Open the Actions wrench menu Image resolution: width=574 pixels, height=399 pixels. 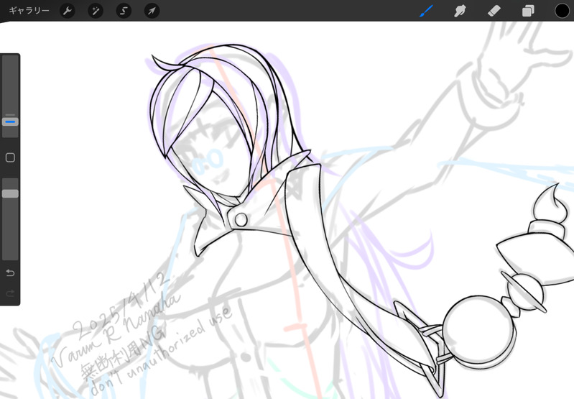(67, 11)
